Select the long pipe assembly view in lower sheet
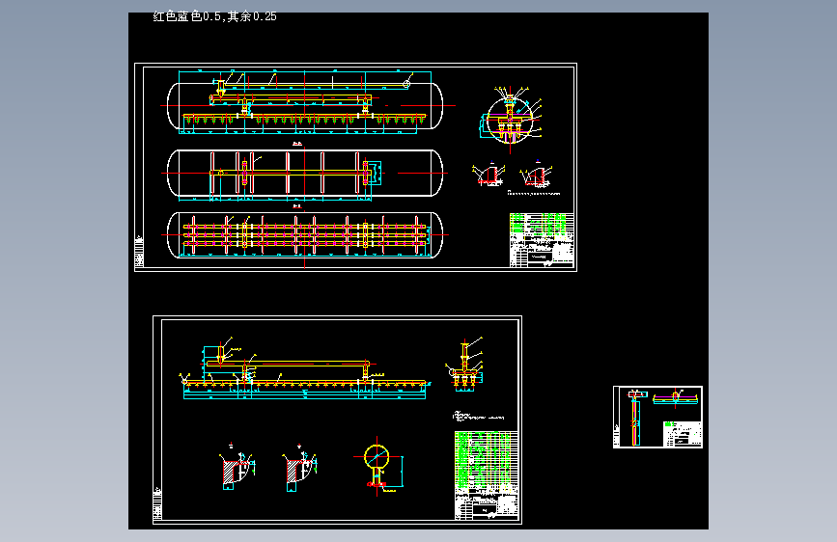The width and height of the screenshot is (837, 542). coord(305,369)
